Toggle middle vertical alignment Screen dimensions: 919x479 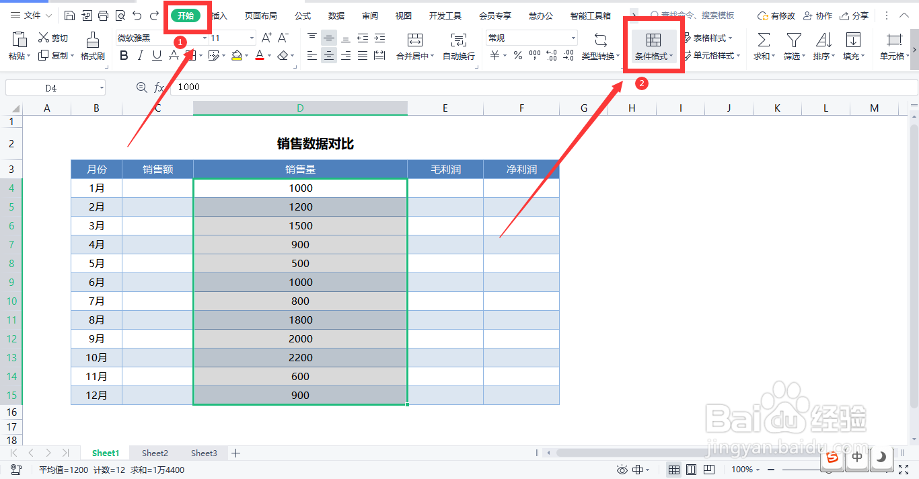point(329,38)
